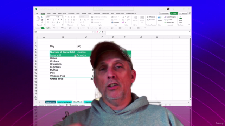This screenshot has height=126, width=225.
Task: Click the Redo button
Action: [x=64, y=28]
